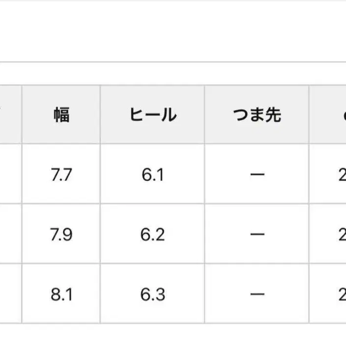Select the つま先 dash in the 8.1 row

point(257,294)
